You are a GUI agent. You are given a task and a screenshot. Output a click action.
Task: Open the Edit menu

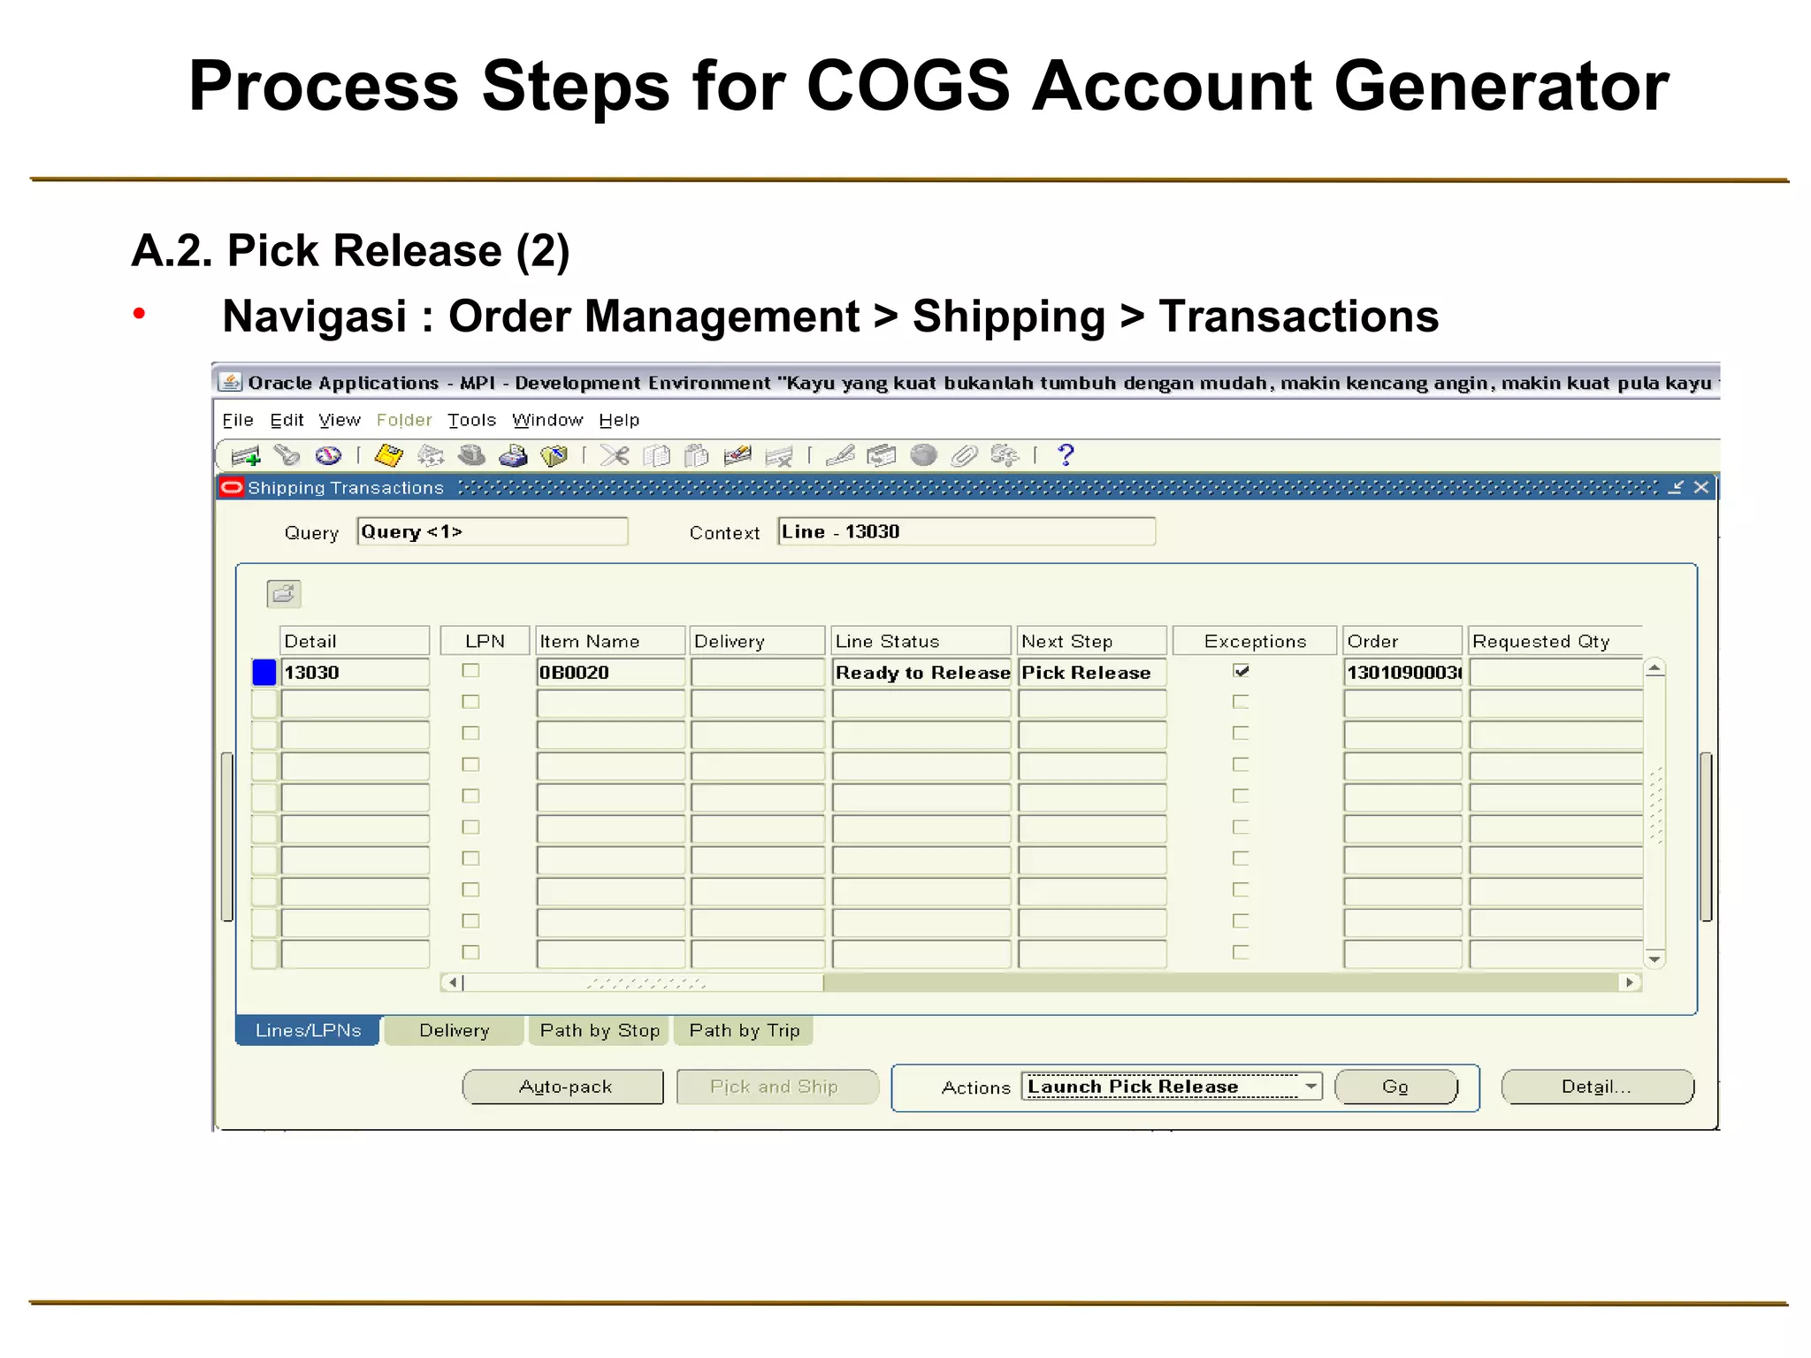(x=287, y=420)
